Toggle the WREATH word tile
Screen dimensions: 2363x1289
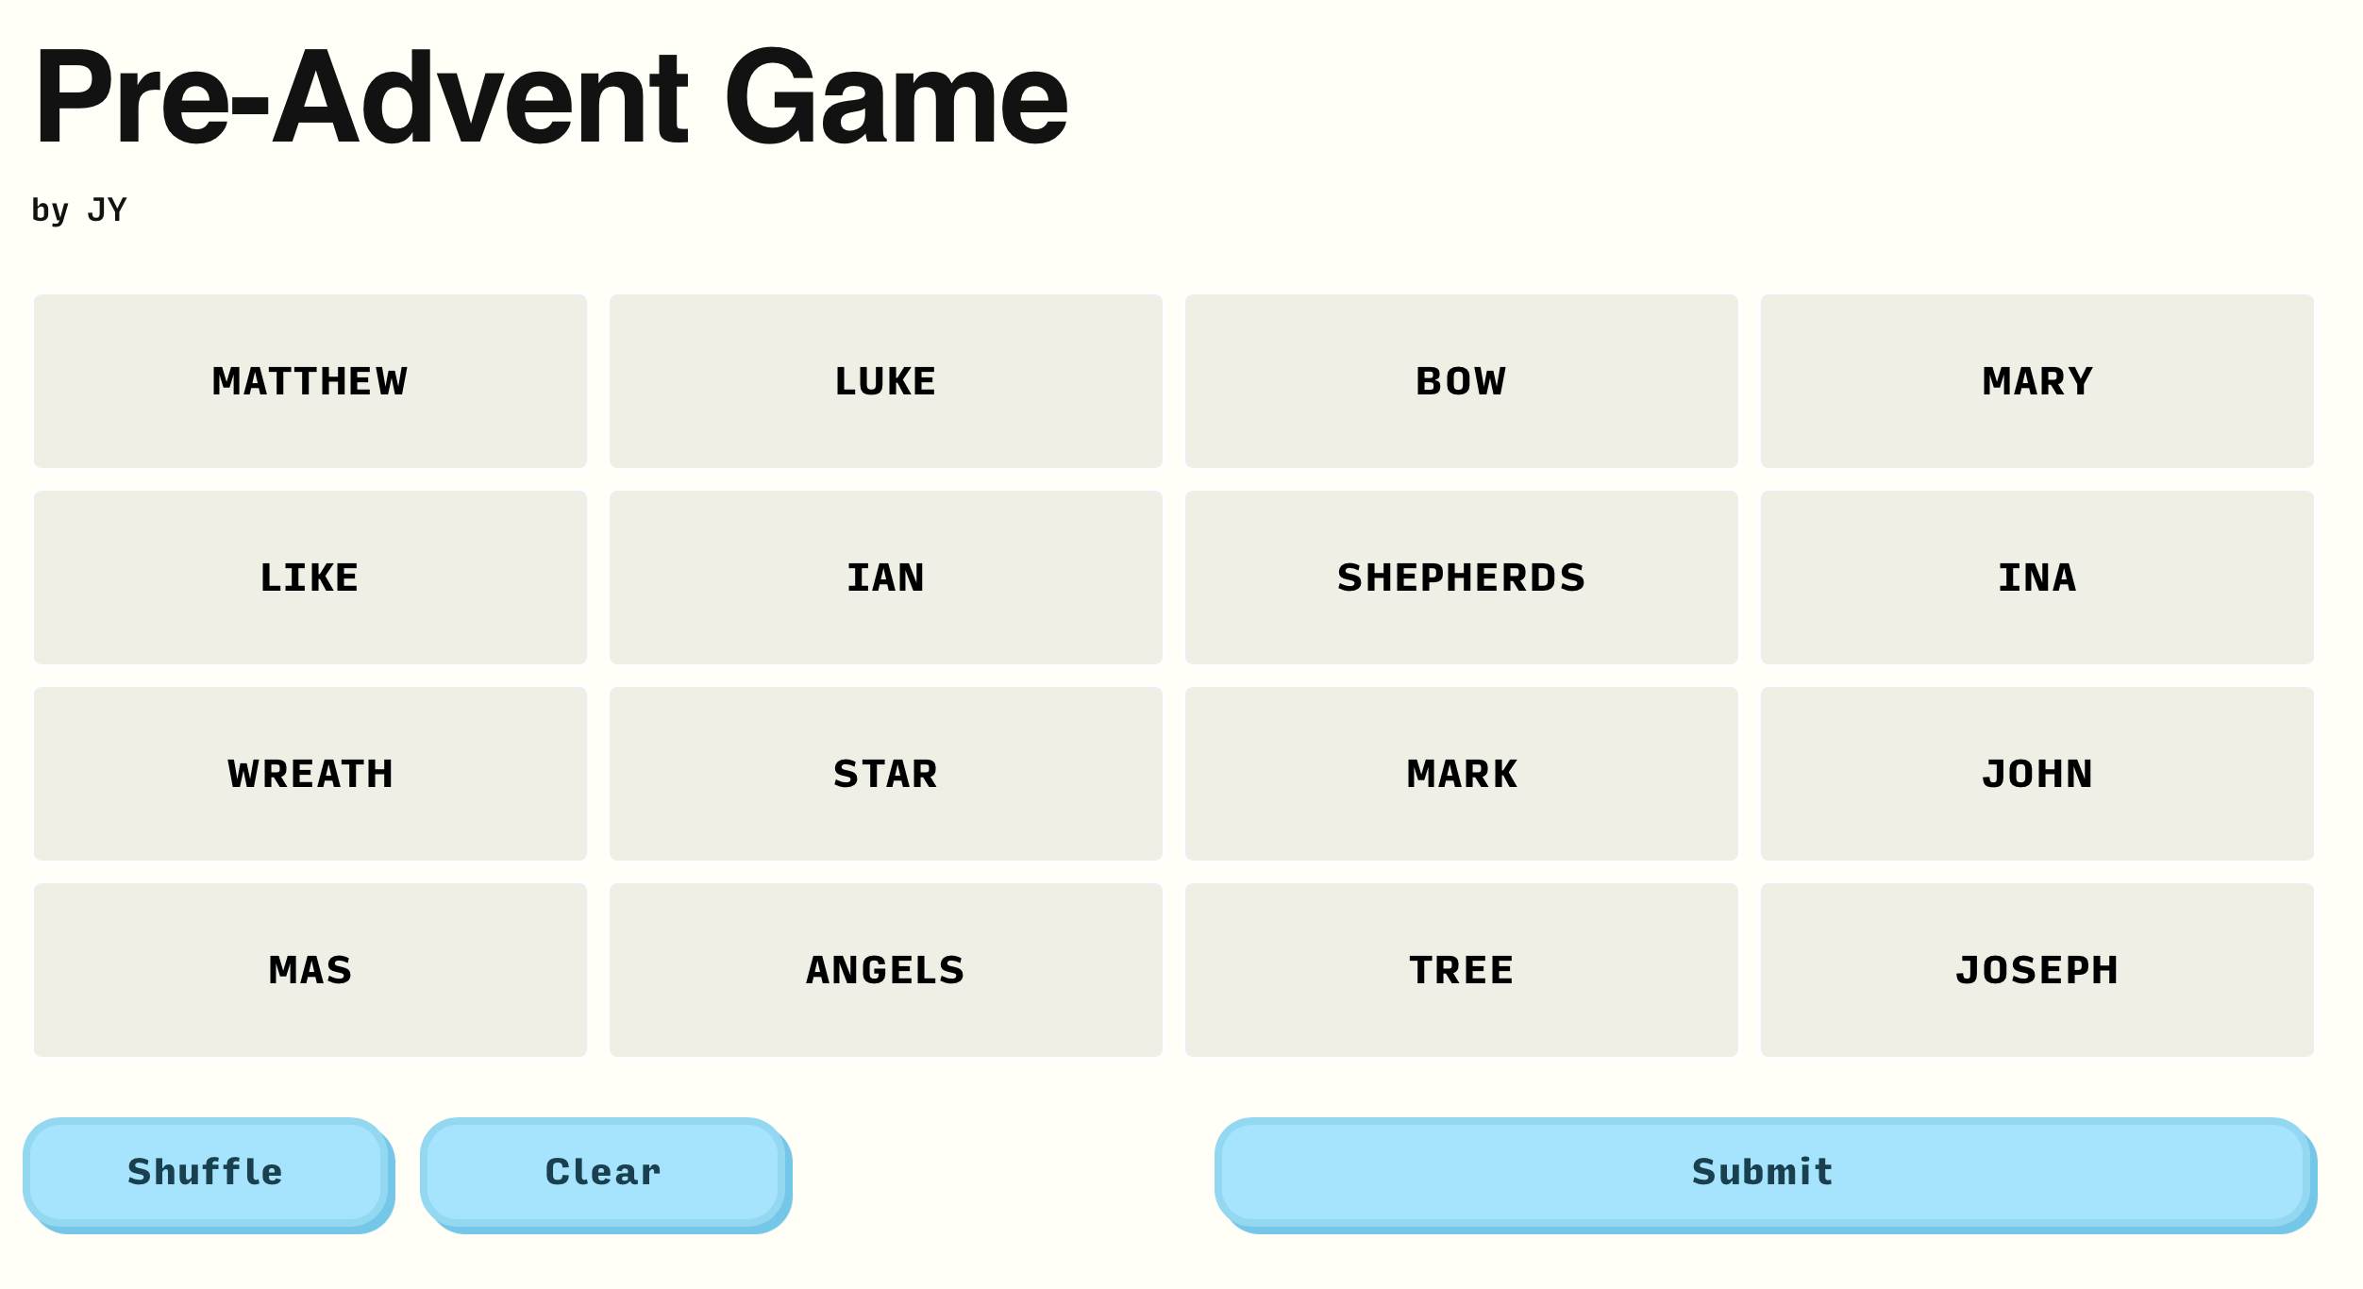[310, 774]
